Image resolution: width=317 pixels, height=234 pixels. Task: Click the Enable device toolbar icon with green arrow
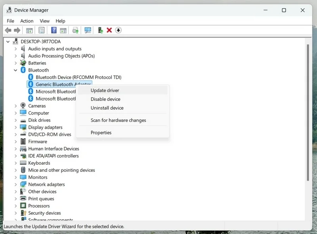(100, 30)
